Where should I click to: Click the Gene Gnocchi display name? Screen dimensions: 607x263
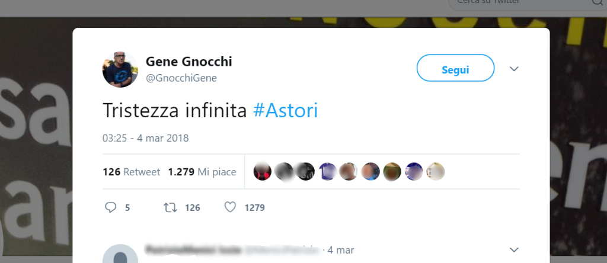(189, 62)
